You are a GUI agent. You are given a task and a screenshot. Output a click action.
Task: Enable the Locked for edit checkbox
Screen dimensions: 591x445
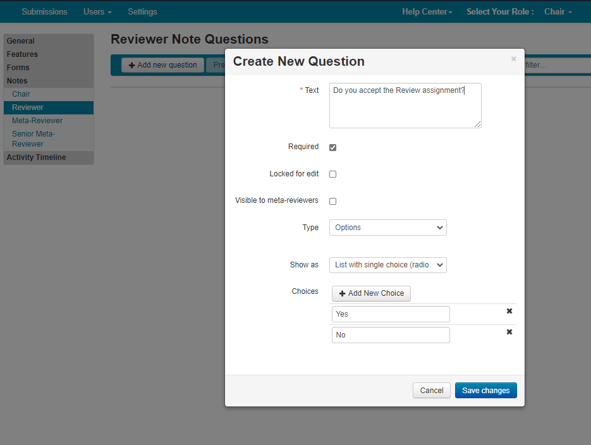pos(333,174)
